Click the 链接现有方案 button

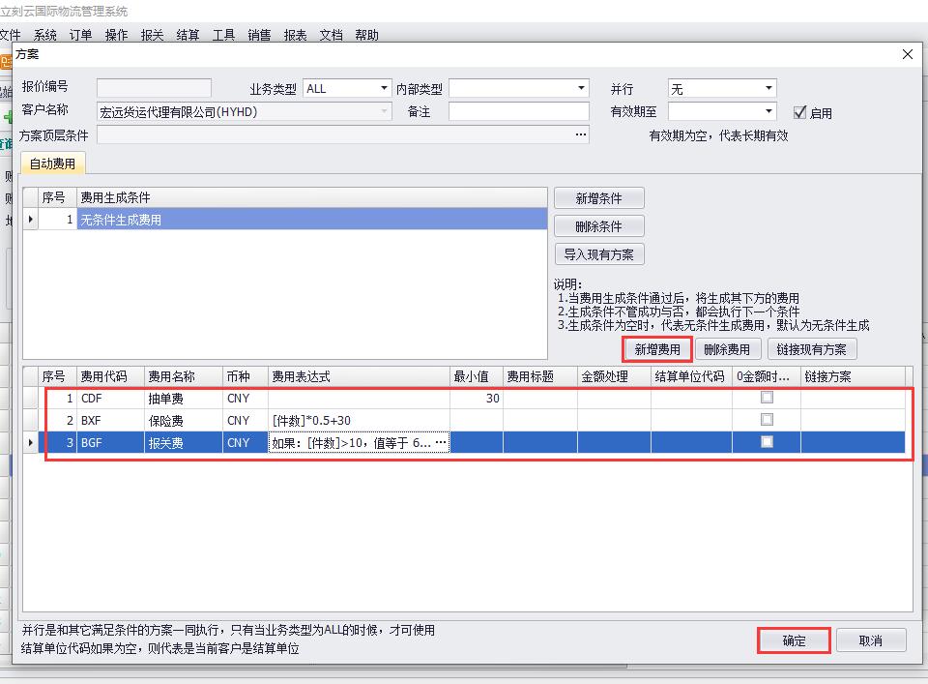tap(811, 349)
